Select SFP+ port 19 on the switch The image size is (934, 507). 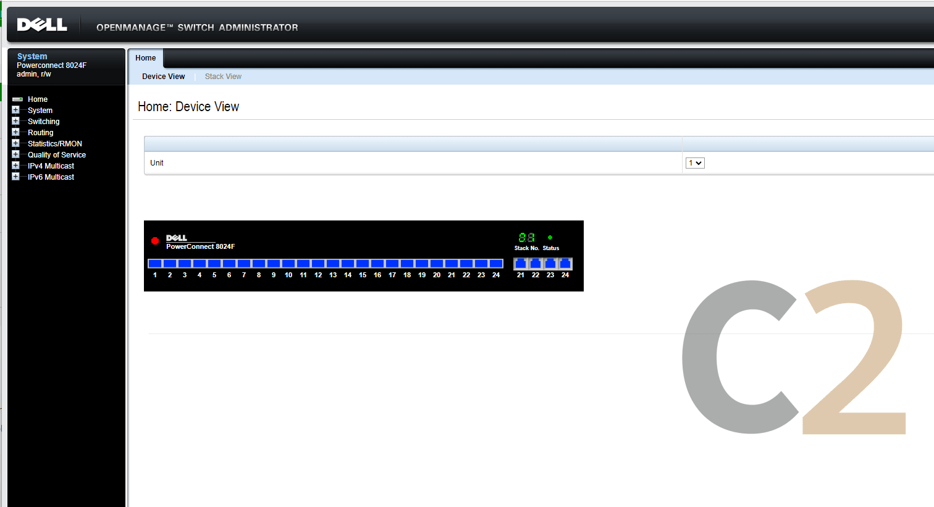pyautogui.click(x=422, y=264)
